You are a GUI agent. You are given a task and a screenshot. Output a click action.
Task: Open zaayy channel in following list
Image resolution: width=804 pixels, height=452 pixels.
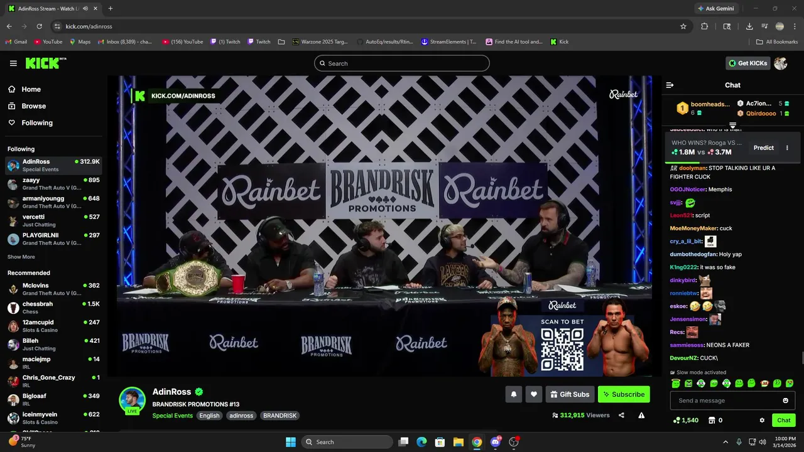pos(53,184)
